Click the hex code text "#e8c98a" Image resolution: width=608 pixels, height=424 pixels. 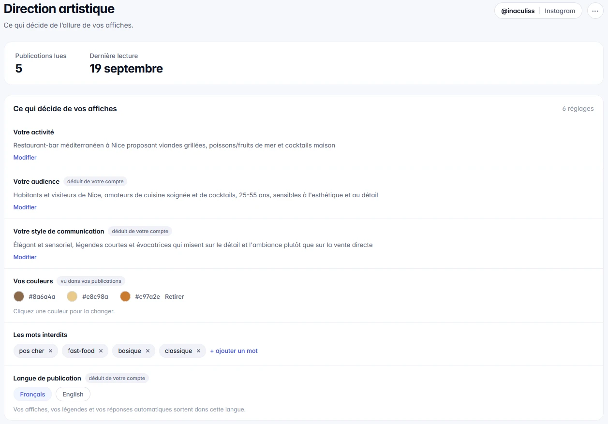[x=95, y=297]
